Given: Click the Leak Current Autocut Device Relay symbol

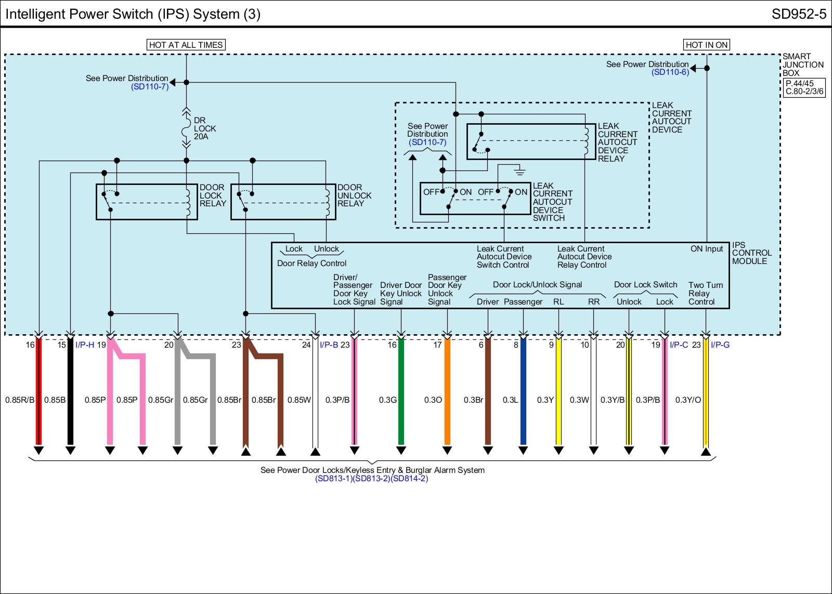Looking at the screenshot, I should tap(530, 141).
